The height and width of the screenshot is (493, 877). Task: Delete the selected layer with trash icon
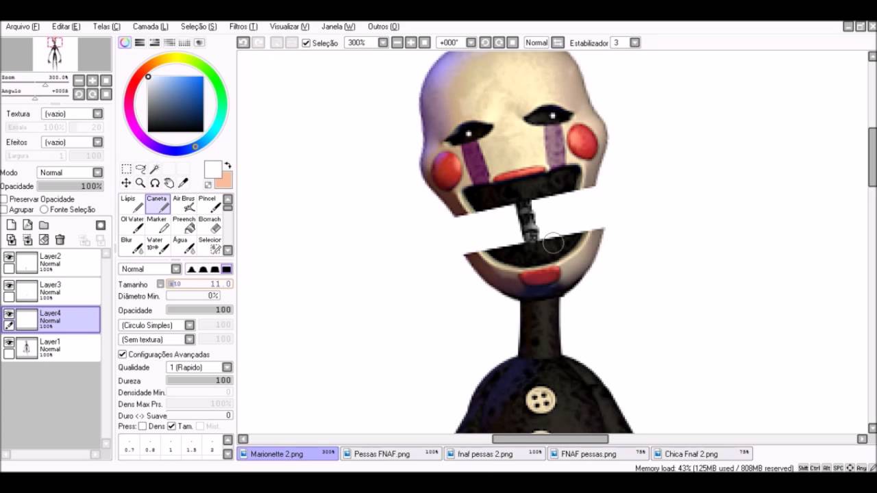pyautogui.click(x=60, y=240)
